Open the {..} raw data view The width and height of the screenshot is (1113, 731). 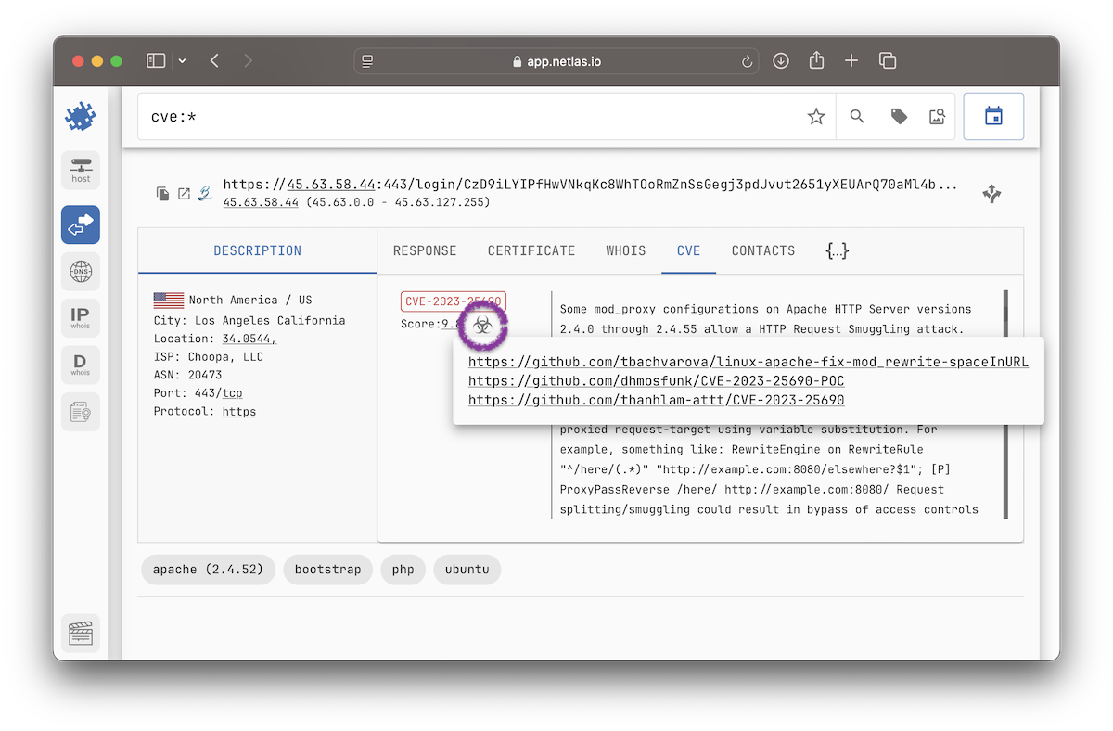point(837,250)
